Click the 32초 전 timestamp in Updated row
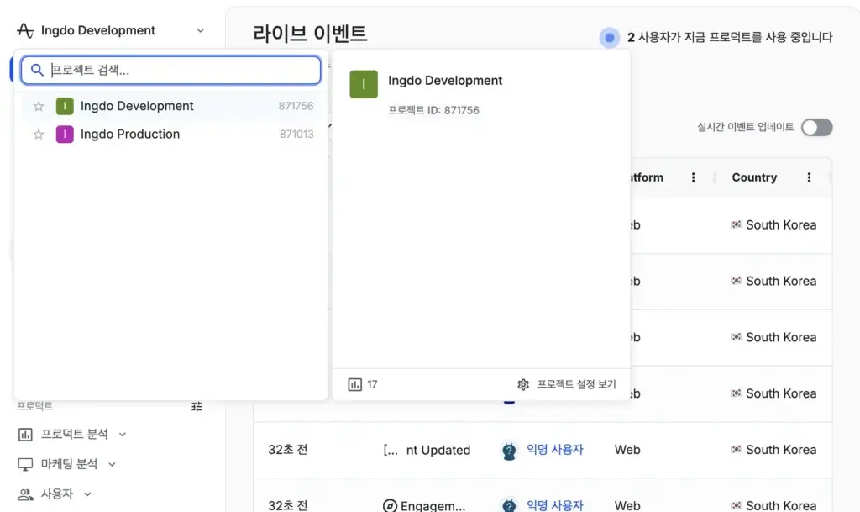860x512 pixels. click(x=288, y=450)
